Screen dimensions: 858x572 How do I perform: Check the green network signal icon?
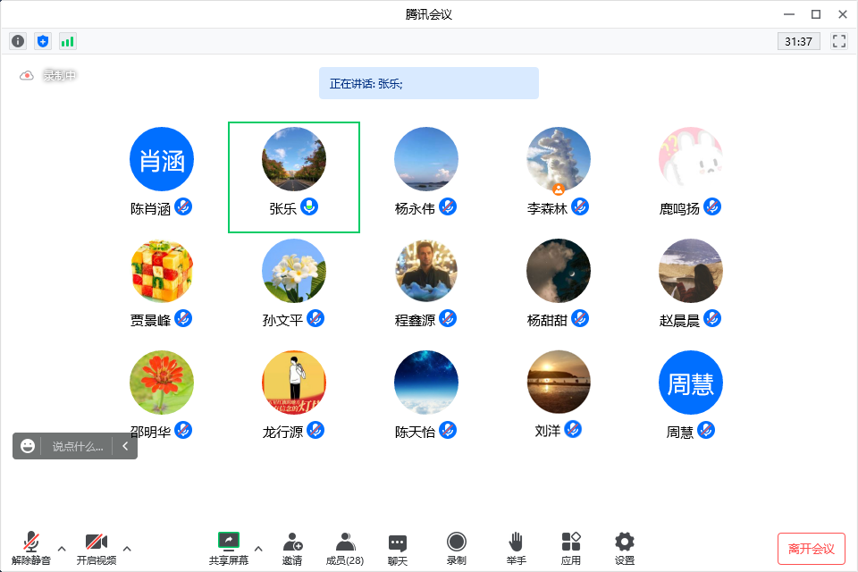pos(68,41)
